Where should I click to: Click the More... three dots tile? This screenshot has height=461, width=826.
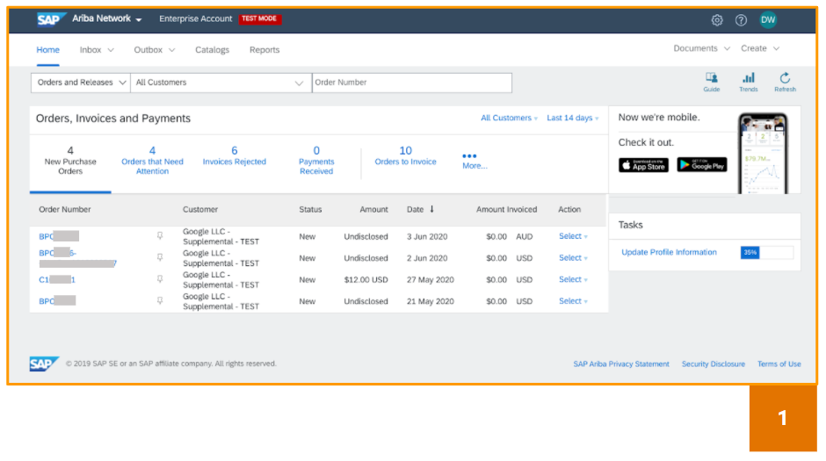pos(475,161)
